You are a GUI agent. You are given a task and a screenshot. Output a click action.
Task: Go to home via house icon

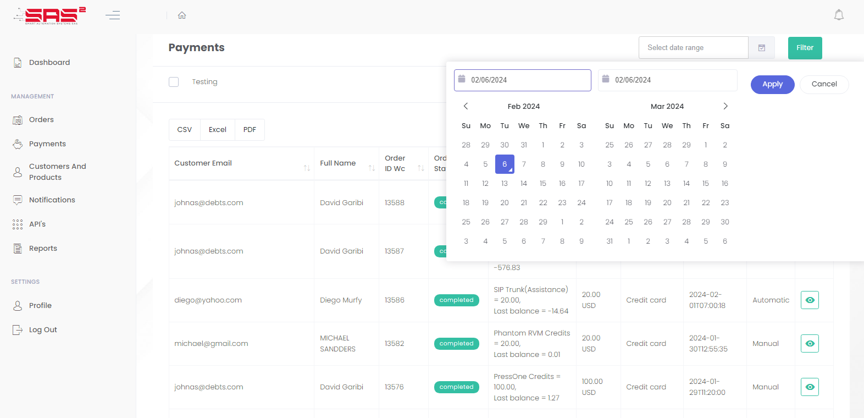[182, 15]
